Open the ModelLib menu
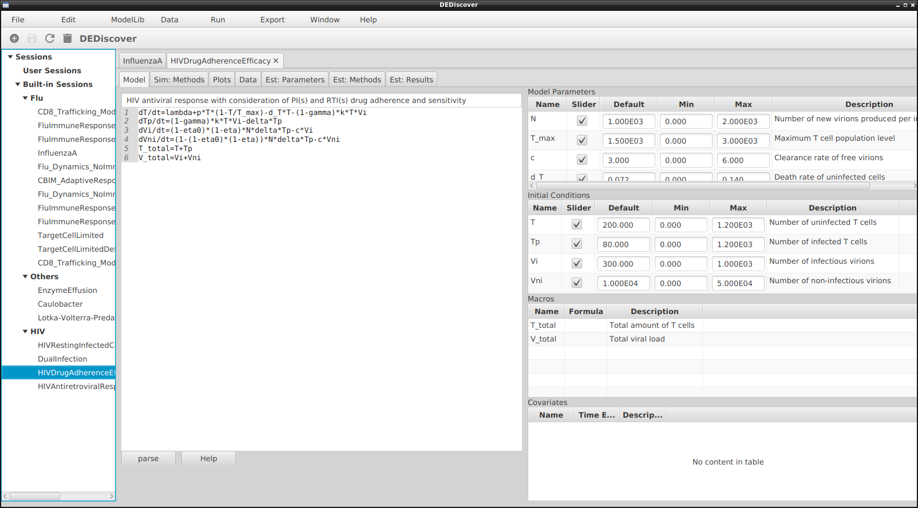Screen dimensions: 918x508 [x=127, y=19]
